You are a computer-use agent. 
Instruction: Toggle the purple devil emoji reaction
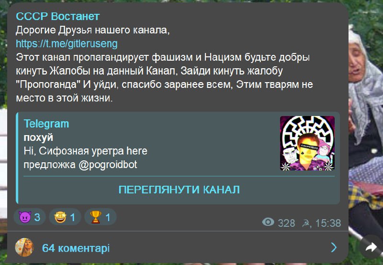pos(30,217)
